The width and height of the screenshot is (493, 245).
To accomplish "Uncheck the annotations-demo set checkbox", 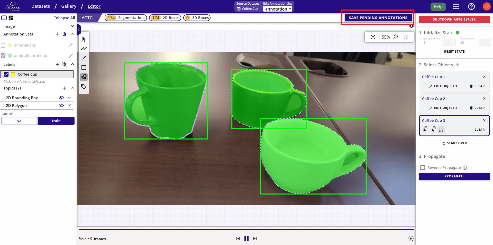I will [3, 56].
